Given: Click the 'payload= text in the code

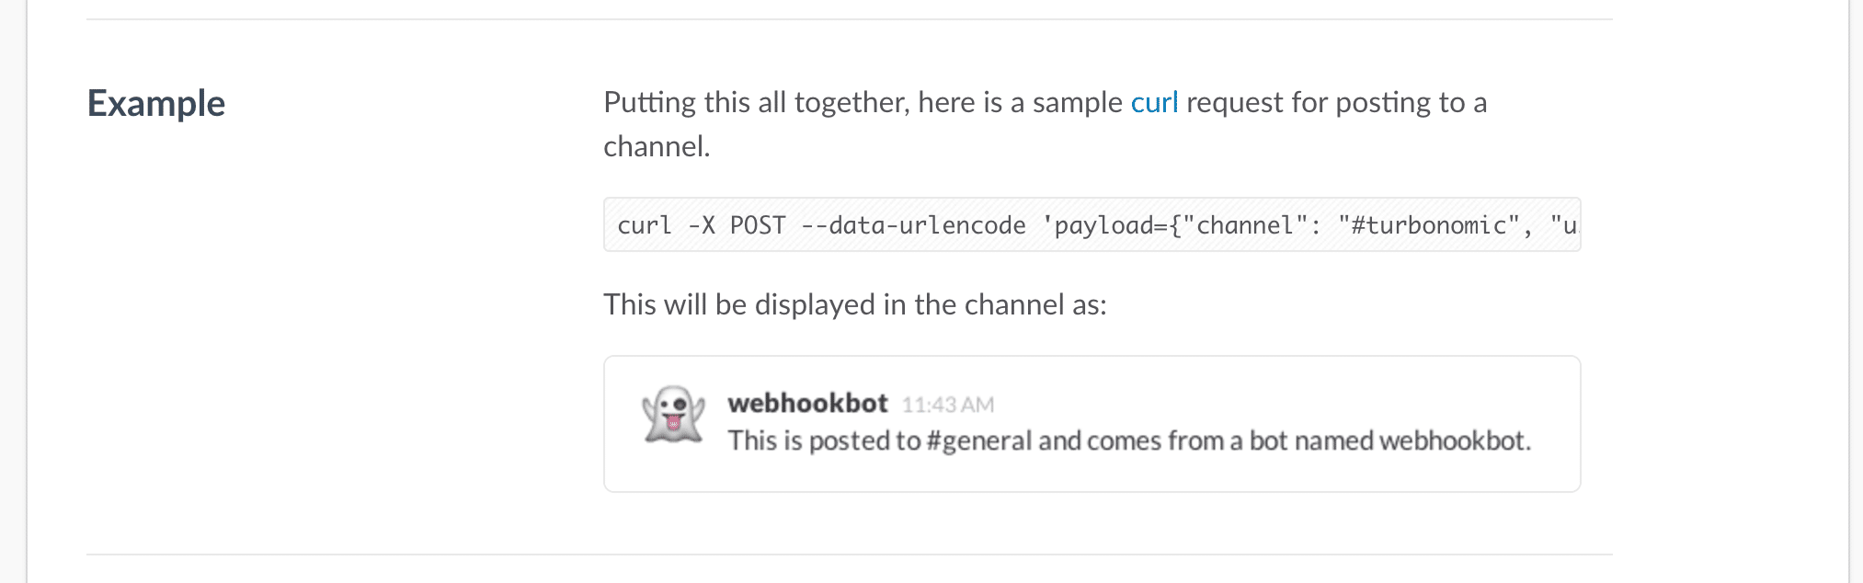Looking at the screenshot, I should click(1103, 225).
